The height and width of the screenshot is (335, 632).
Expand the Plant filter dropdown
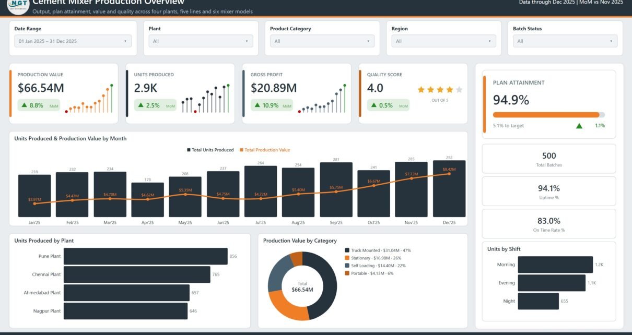(201, 41)
